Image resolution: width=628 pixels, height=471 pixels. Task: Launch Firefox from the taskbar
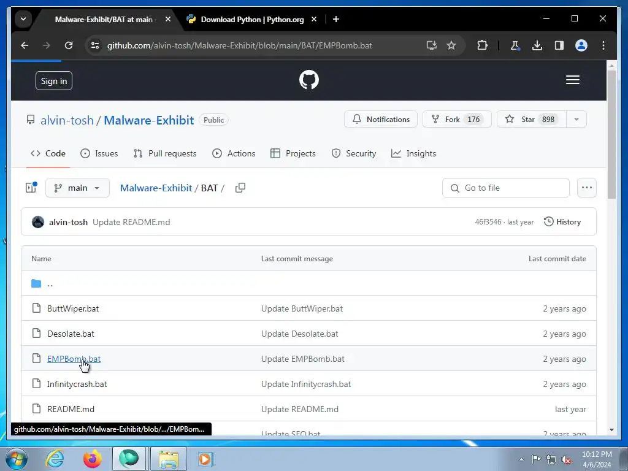pos(92,459)
